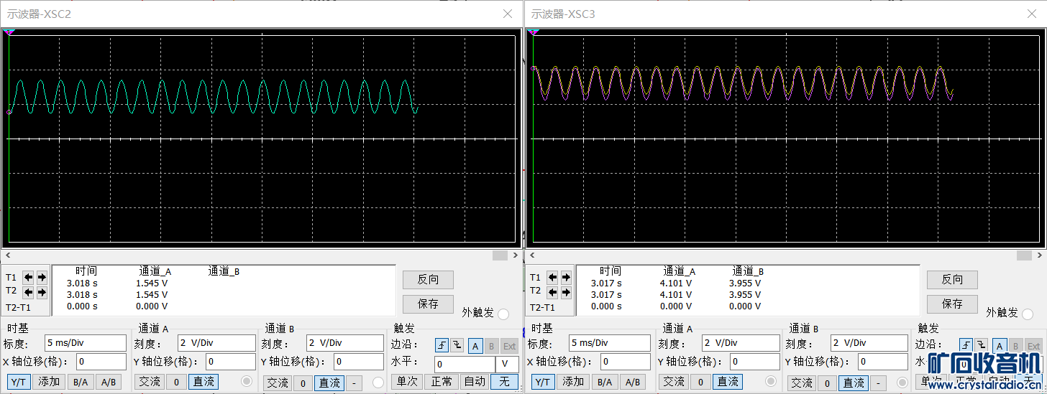Click Channel B Y offset field in XSC2
The width and height of the screenshot is (1047, 394).
tap(358, 362)
